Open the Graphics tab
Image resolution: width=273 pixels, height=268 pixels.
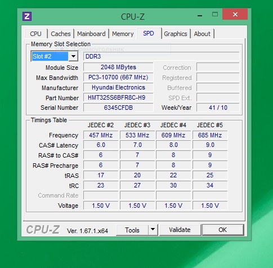click(176, 34)
